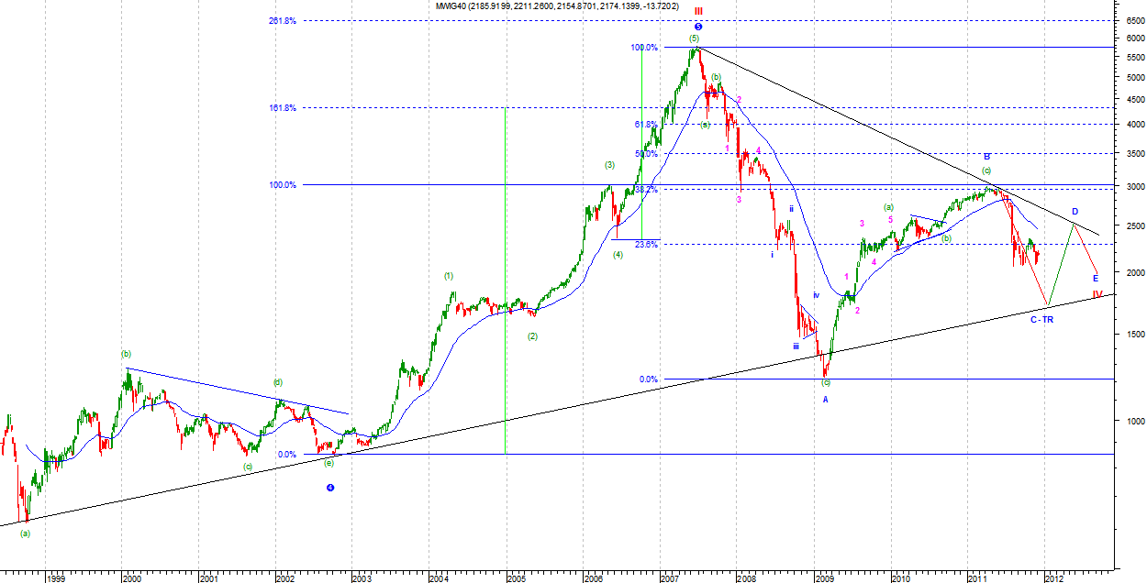Select the 38.2% retracement label
1147x583 pixels.
[x=645, y=190]
